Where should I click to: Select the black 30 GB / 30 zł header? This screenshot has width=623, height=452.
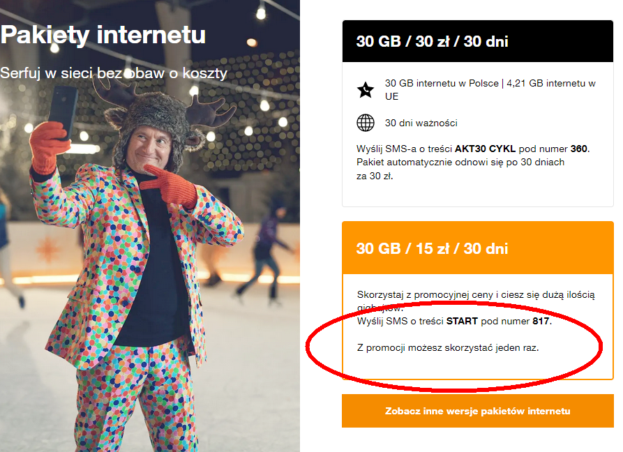[478, 41]
